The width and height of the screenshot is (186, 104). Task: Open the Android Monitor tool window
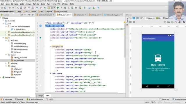pos(35,99)
